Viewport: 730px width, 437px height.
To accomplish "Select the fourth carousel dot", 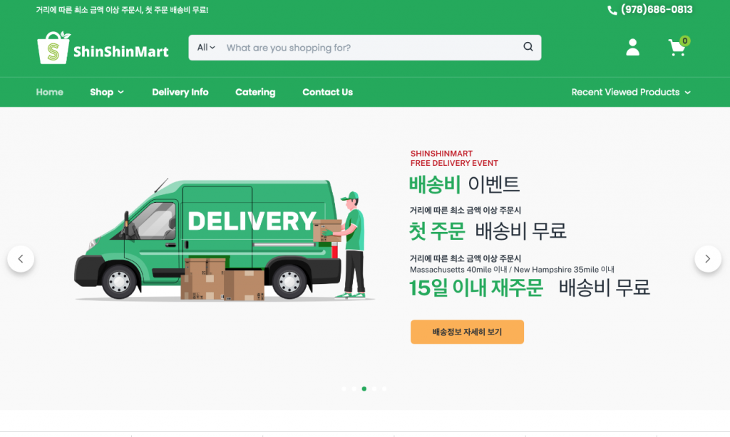I will point(374,389).
